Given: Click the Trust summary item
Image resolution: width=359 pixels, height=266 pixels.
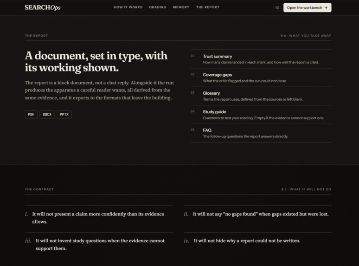Looking at the screenshot, I should pos(261,59).
